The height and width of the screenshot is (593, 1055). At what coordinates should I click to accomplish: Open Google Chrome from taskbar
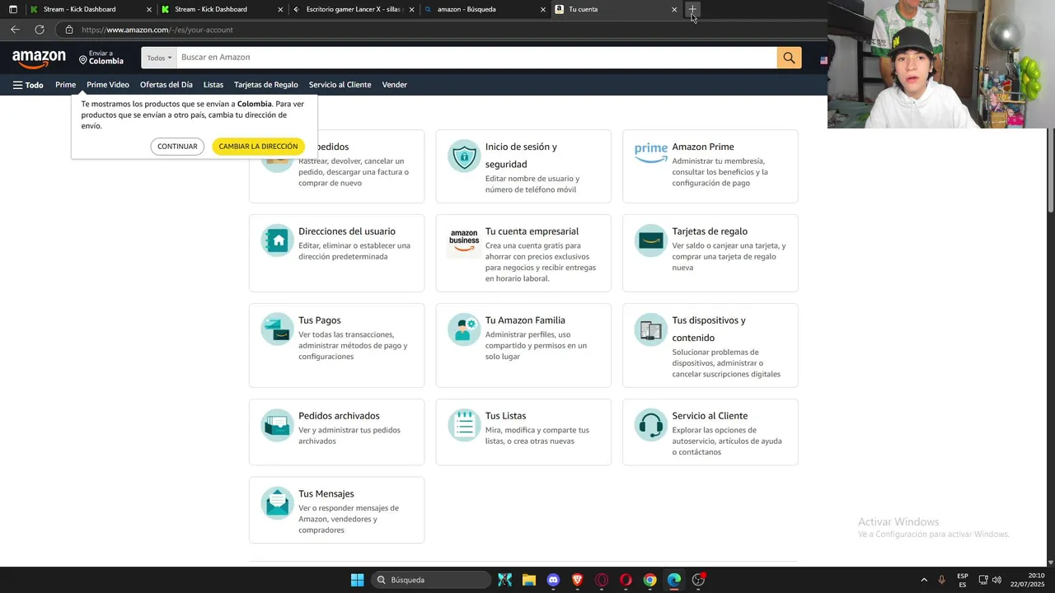pos(650,580)
